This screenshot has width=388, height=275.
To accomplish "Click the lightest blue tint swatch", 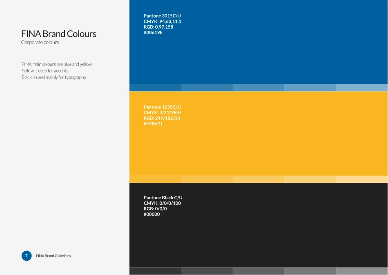I will [x=361, y=87].
